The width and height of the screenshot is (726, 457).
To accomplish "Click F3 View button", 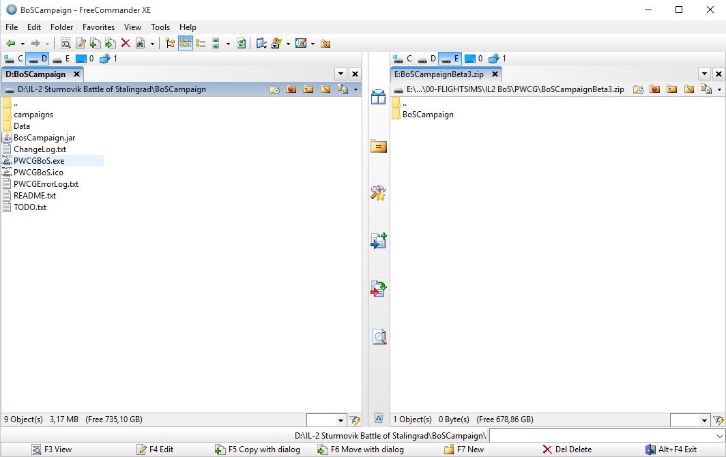I will [x=52, y=449].
